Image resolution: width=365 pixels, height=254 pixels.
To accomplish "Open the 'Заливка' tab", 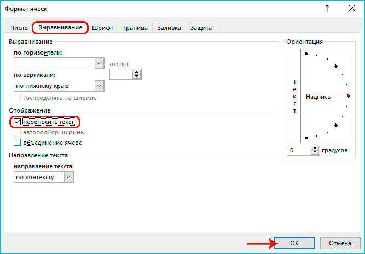I will pos(169,28).
